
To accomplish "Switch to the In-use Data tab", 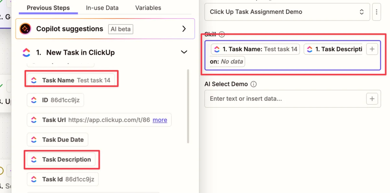I will point(102,8).
